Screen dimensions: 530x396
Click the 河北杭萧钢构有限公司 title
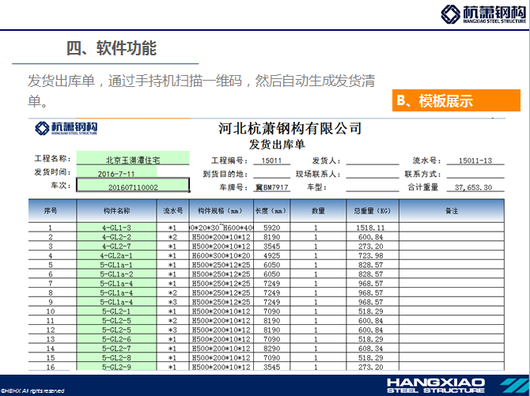pyautogui.click(x=290, y=128)
